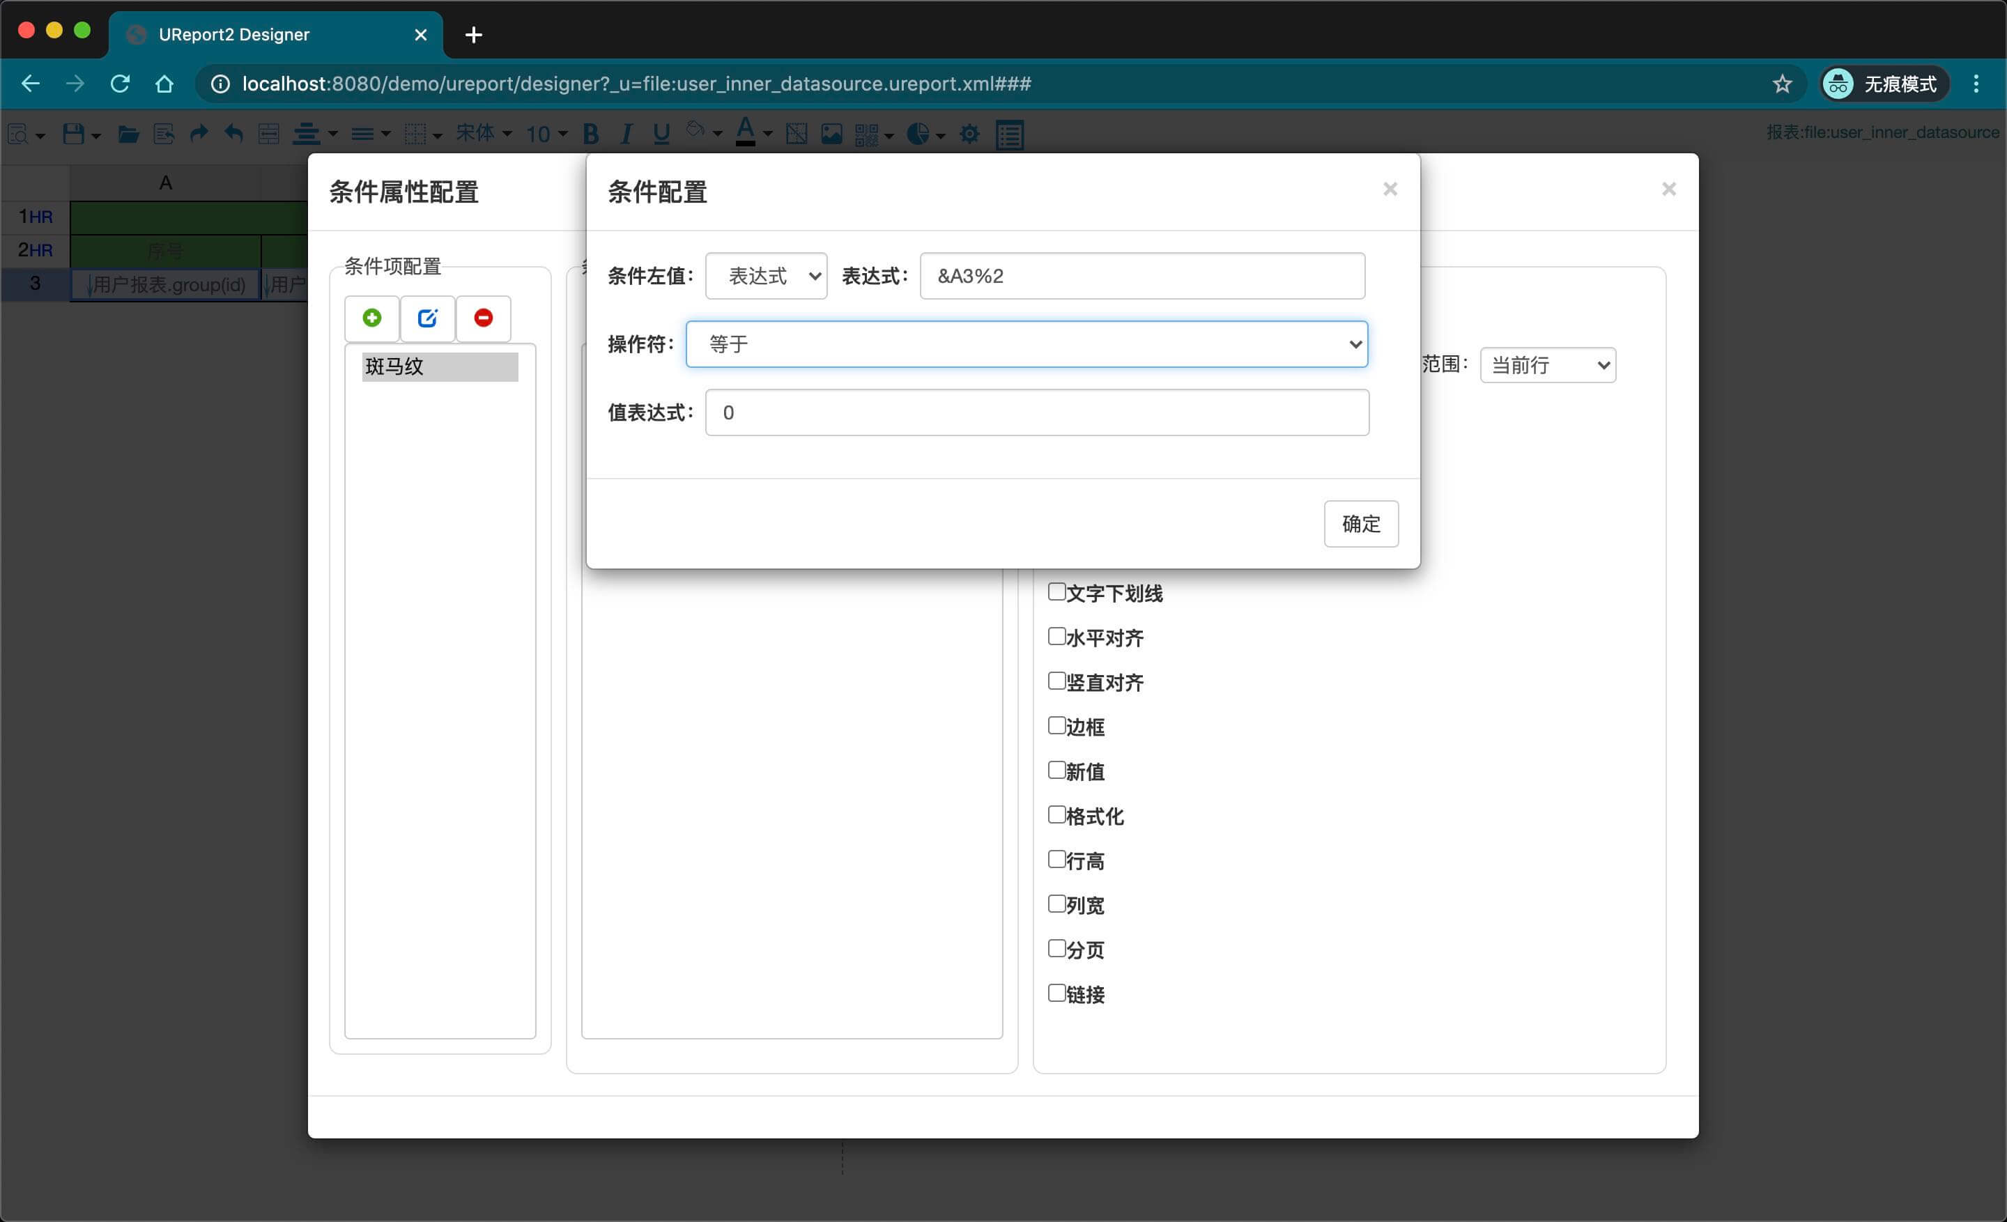Open the 条件左值 type dropdown
The width and height of the screenshot is (2007, 1222).
(x=766, y=276)
